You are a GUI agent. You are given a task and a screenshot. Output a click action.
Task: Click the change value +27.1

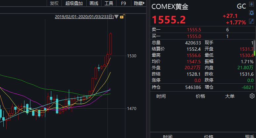pyautogui.click(x=230, y=16)
